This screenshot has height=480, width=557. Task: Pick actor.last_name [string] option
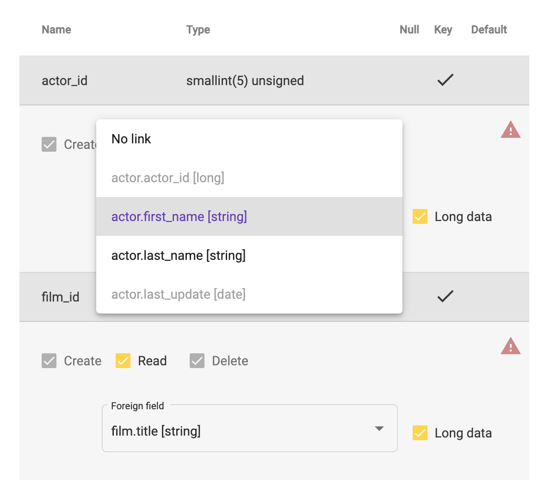tap(179, 255)
